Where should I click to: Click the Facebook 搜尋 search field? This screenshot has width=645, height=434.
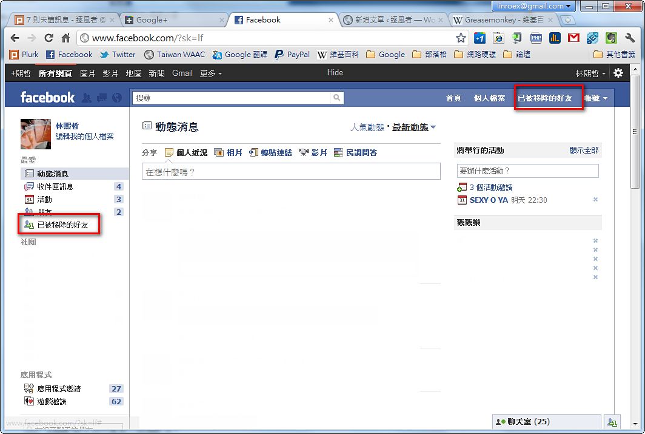pyautogui.click(x=231, y=98)
